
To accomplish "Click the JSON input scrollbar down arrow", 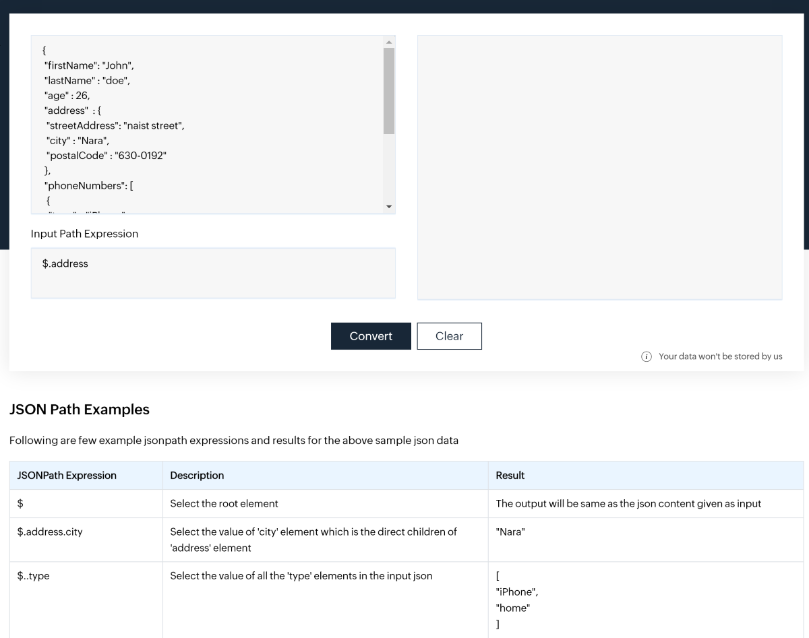I will (389, 207).
